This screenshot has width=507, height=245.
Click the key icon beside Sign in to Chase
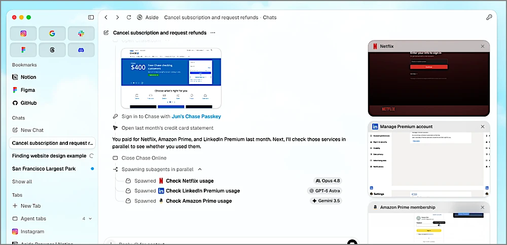click(115, 116)
